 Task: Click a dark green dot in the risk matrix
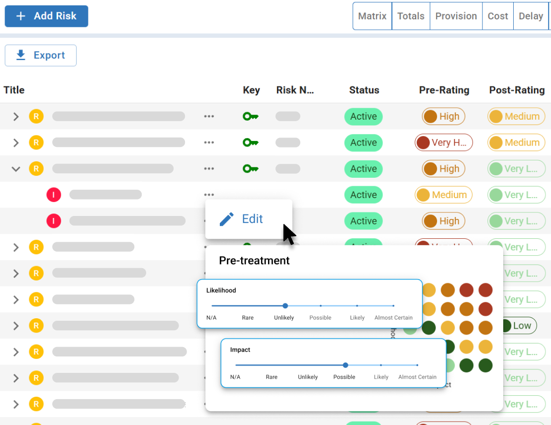coord(466,365)
